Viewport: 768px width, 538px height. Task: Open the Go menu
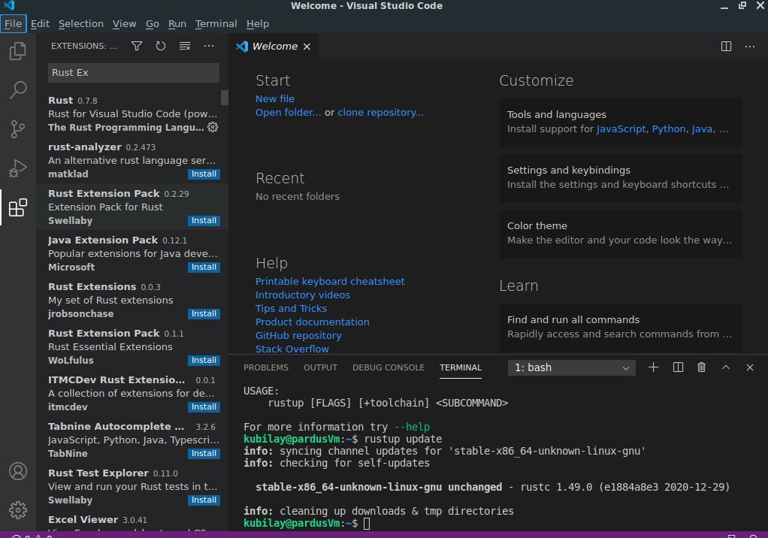(153, 23)
